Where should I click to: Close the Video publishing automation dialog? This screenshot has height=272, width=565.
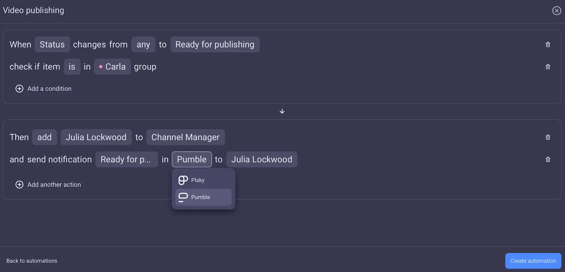click(557, 11)
